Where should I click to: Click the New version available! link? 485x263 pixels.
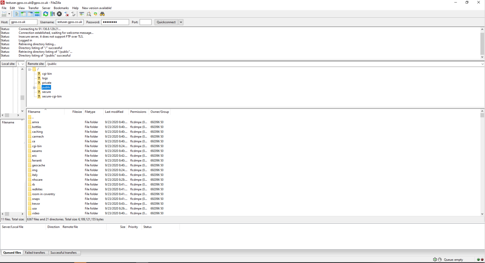[97, 8]
